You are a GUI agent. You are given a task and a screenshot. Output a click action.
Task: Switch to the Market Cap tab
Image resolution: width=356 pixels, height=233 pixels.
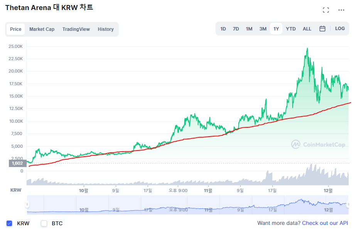pyautogui.click(x=42, y=29)
